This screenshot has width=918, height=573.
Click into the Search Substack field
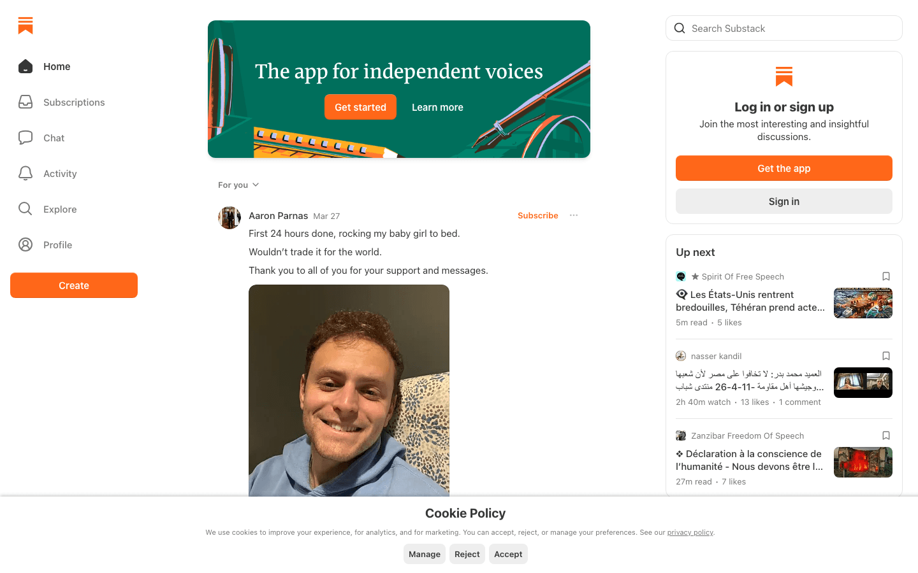point(790,28)
